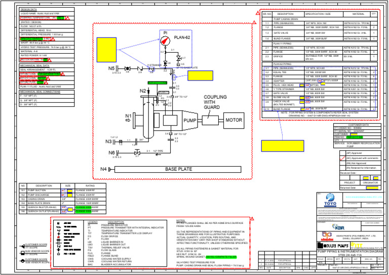Click customer scope / sub vendor scope diamond symbol
Image resolution: width=389 pixels, height=275 pixels.
point(22,261)
